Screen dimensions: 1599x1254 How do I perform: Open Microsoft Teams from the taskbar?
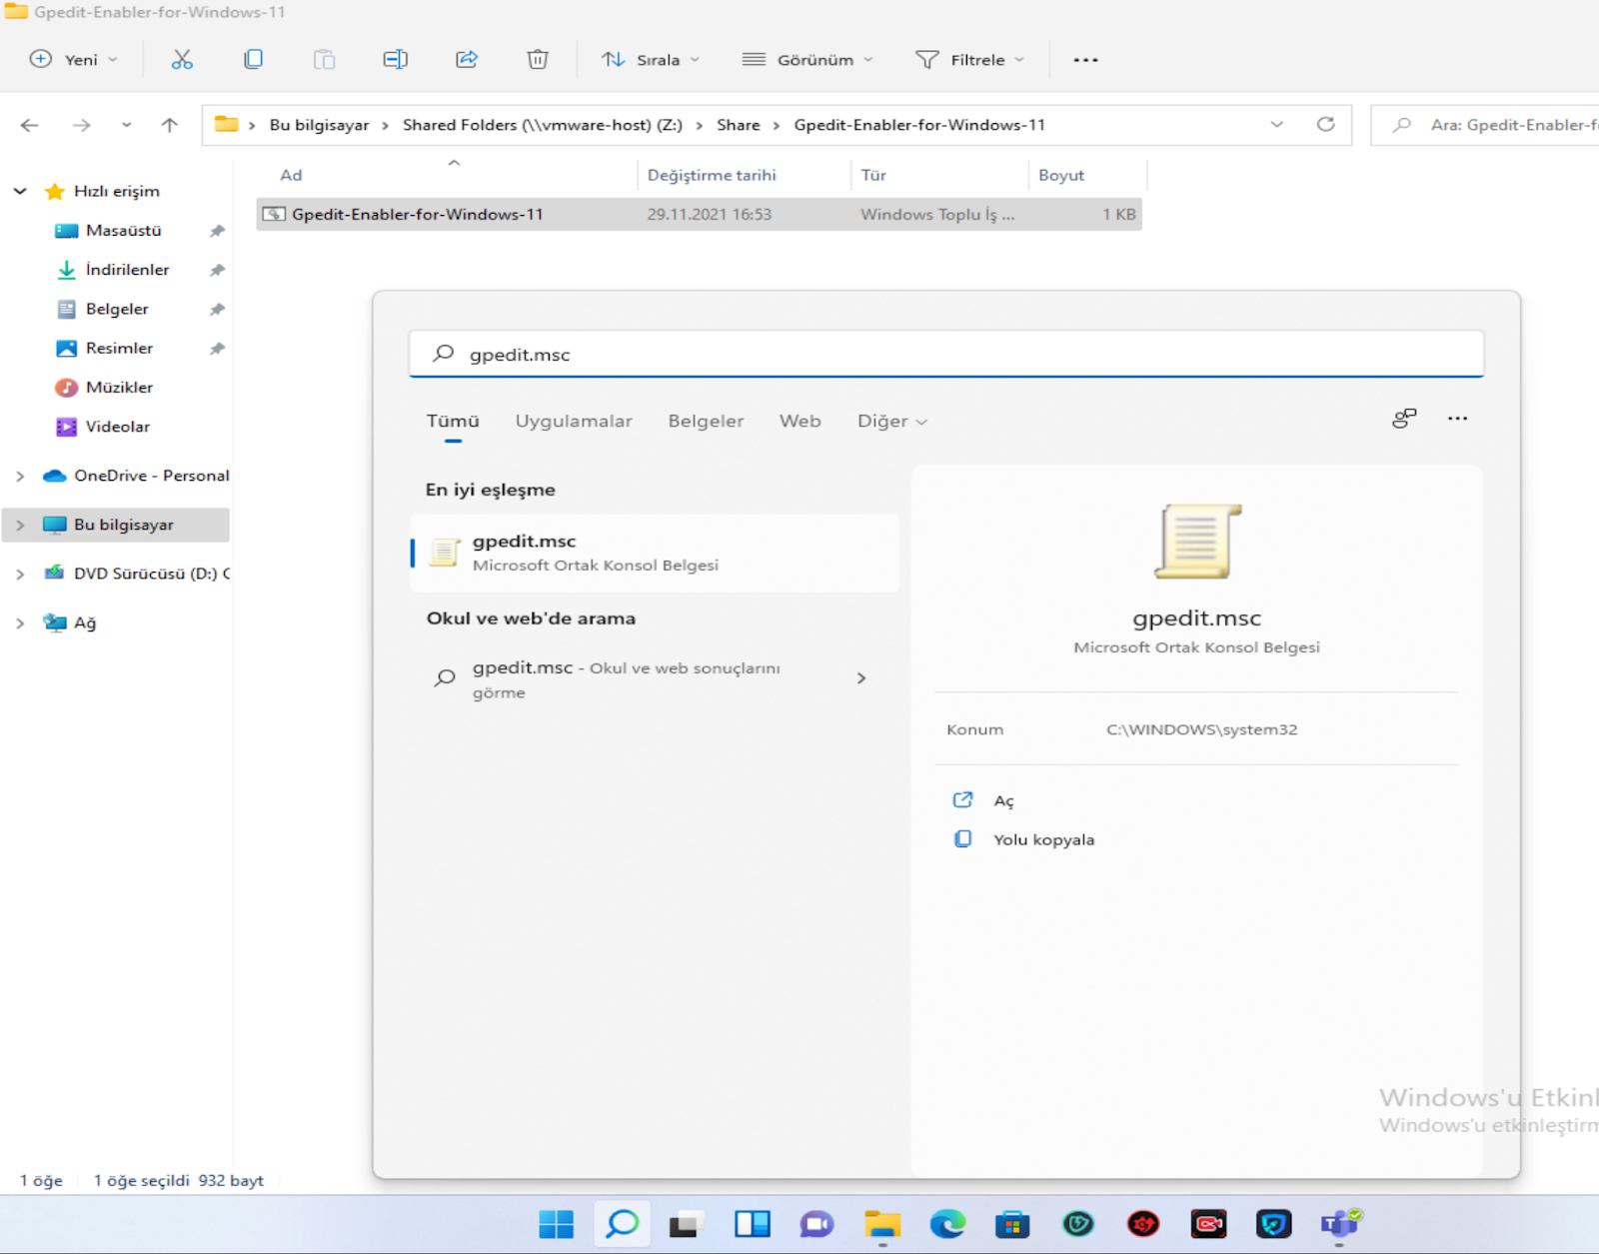pos(1340,1224)
